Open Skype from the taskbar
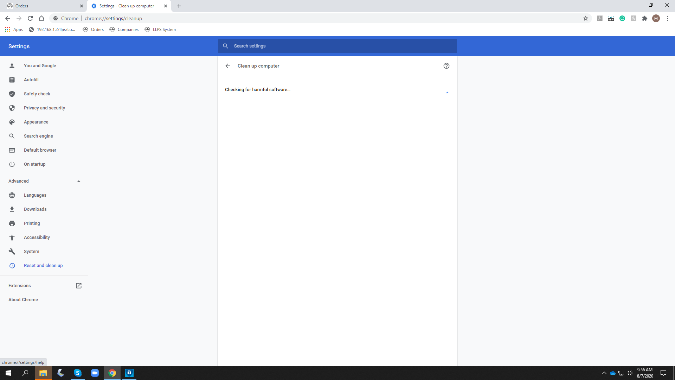Image resolution: width=675 pixels, height=380 pixels. click(78, 373)
